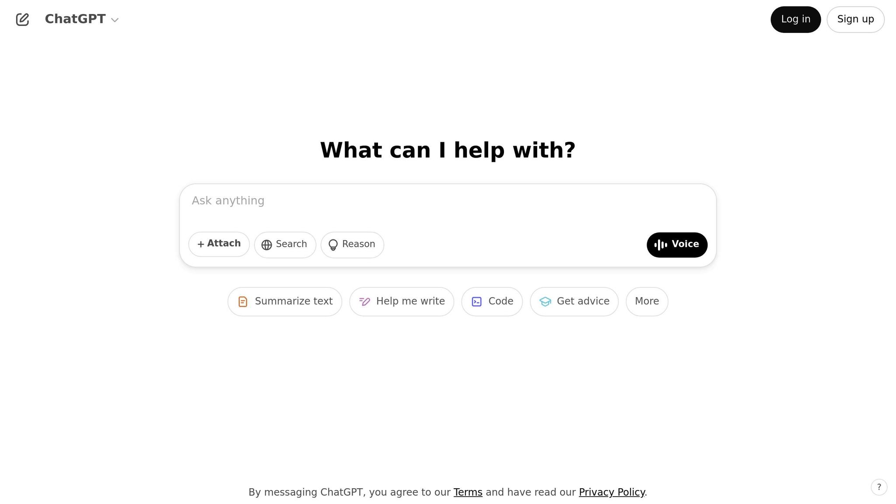This screenshot has height=504, width=896.
Task: Click the Sign up button
Action: point(855,19)
